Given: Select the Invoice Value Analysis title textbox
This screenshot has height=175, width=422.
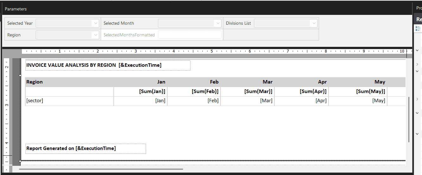Looking at the screenshot, I should 108,65.
